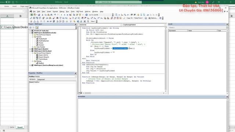Close the Project - VBAProject panel
Viewport: 235px width, 132px height.
click(75, 24)
